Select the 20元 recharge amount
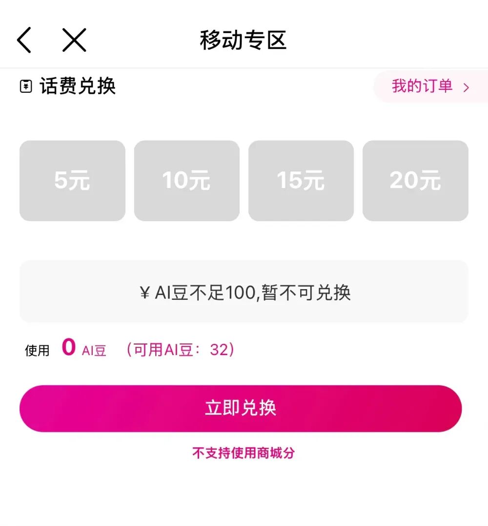This screenshot has width=488, height=526. click(x=415, y=181)
